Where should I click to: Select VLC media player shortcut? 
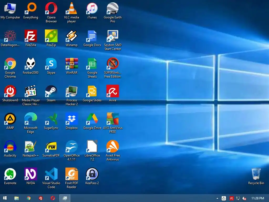point(71,13)
